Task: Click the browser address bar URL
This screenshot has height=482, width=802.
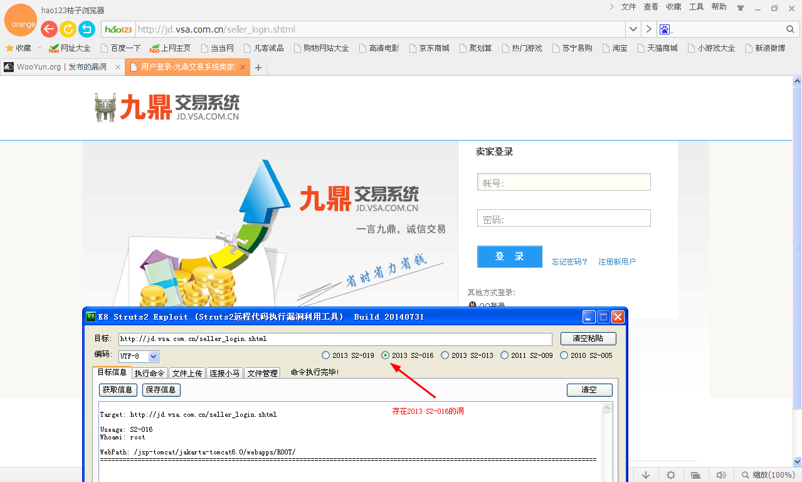Action: (380, 29)
